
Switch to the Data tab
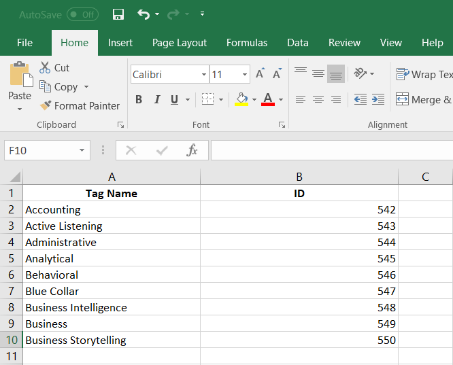(297, 43)
